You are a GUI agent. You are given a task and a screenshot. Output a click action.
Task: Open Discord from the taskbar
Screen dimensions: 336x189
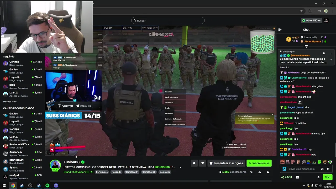point(56,186)
